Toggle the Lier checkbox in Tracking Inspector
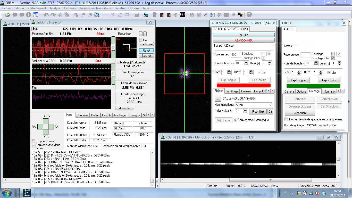Viewport: 352px width, 198px height. [x=141, y=40]
